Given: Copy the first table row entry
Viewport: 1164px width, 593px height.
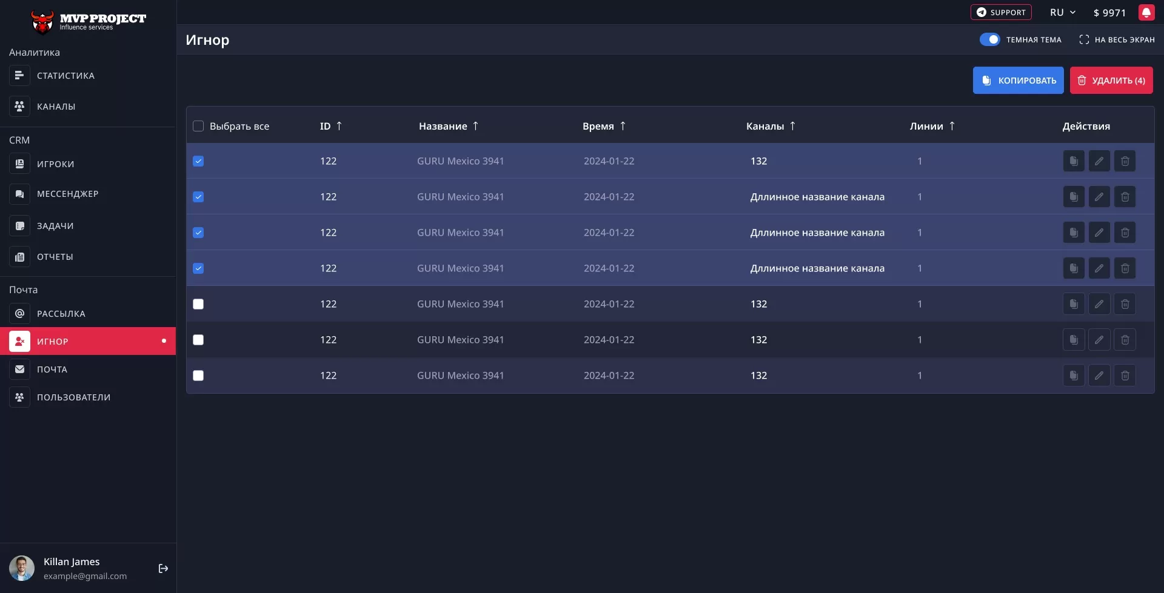Looking at the screenshot, I should coord(1073,161).
